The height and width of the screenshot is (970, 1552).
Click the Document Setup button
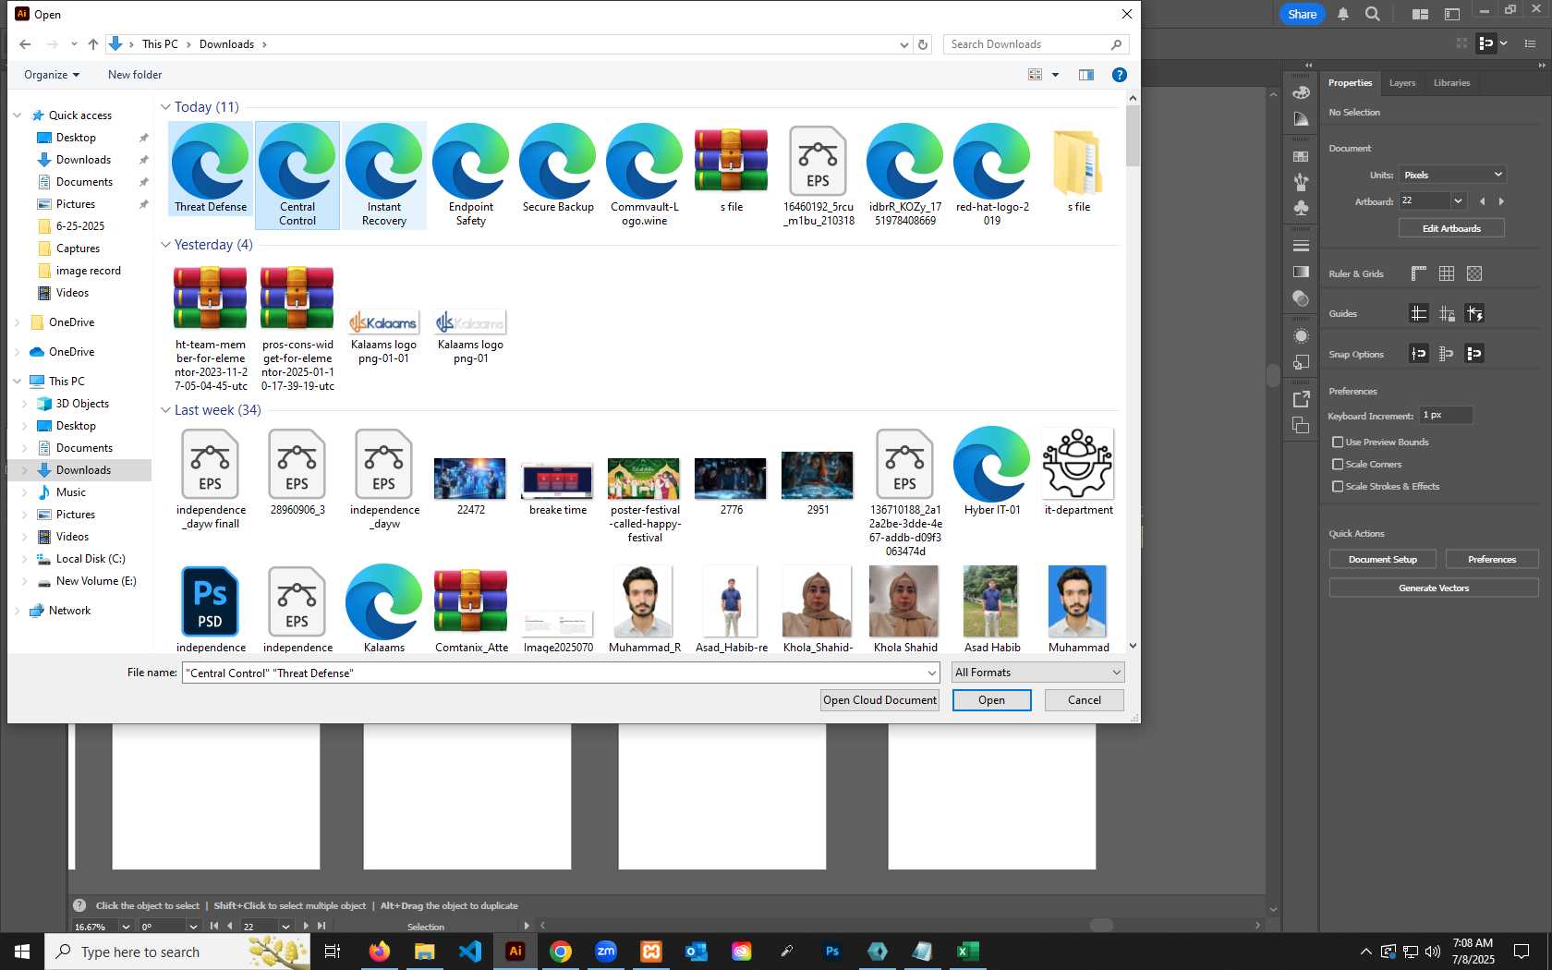(1382, 559)
